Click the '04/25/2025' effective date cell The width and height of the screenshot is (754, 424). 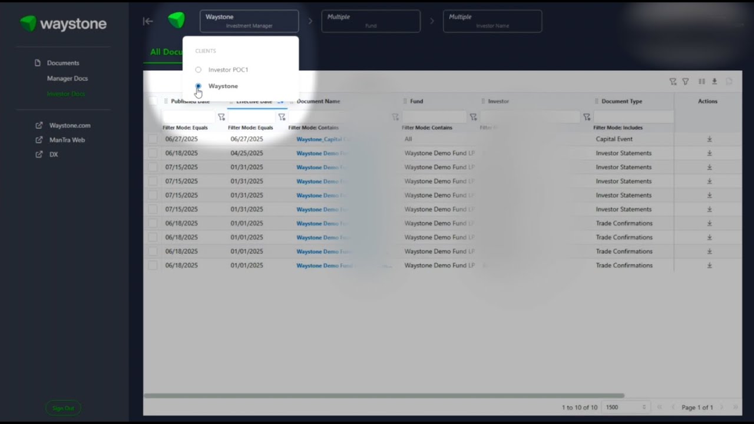point(247,153)
